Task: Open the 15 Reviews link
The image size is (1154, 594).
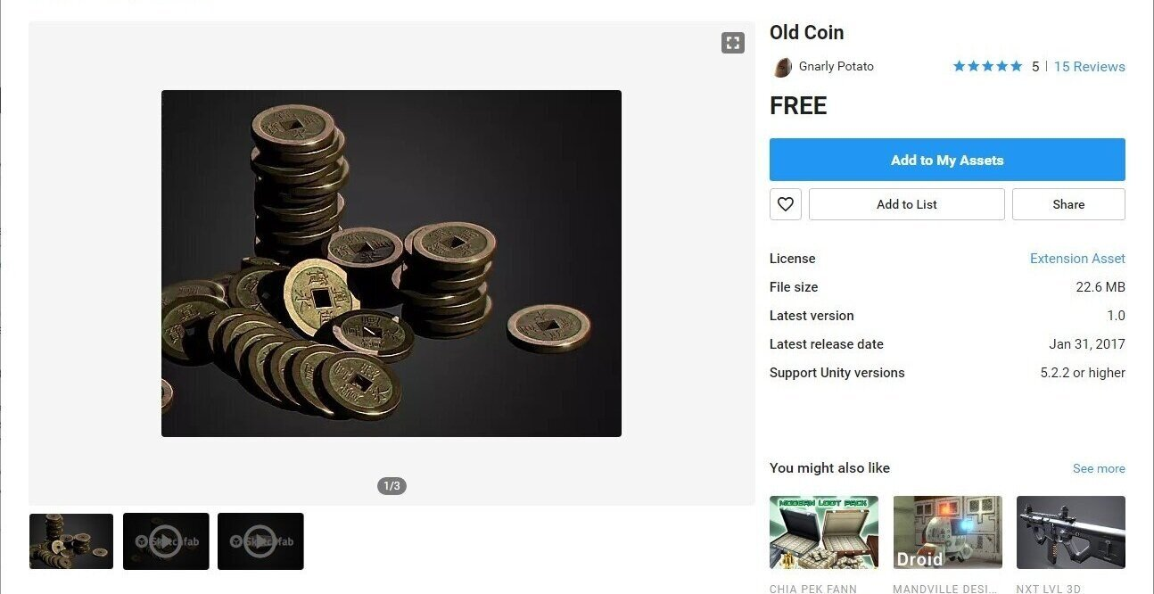Action: tap(1089, 67)
